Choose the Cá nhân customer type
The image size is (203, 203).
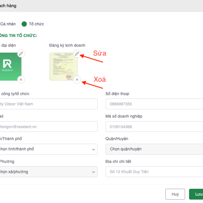[x=8, y=24]
